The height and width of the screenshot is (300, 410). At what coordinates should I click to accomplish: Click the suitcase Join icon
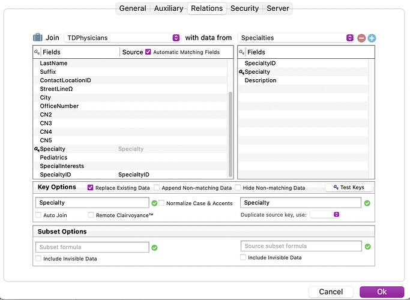pos(38,38)
